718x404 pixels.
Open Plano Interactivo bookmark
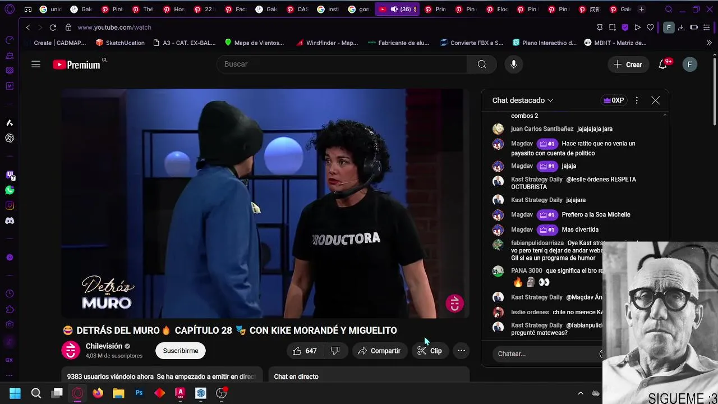click(x=544, y=43)
